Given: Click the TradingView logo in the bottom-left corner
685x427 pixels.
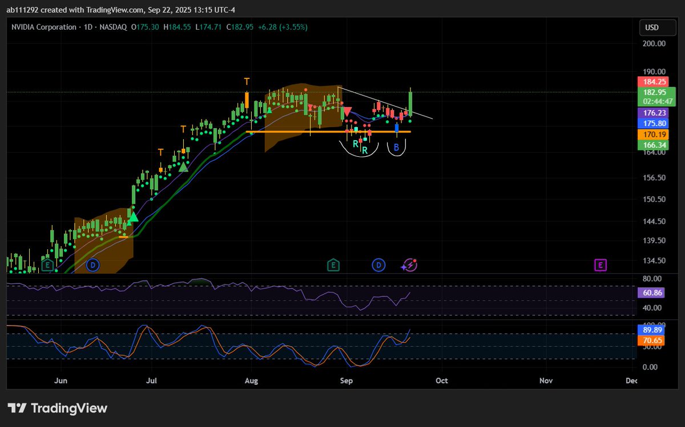Looking at the screenshot, I should pos(57,408).
